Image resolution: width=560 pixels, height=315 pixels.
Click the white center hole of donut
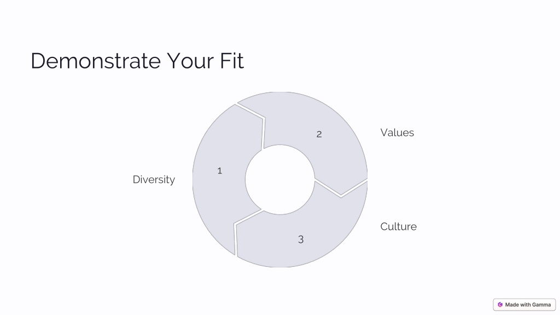coord(280,179)
